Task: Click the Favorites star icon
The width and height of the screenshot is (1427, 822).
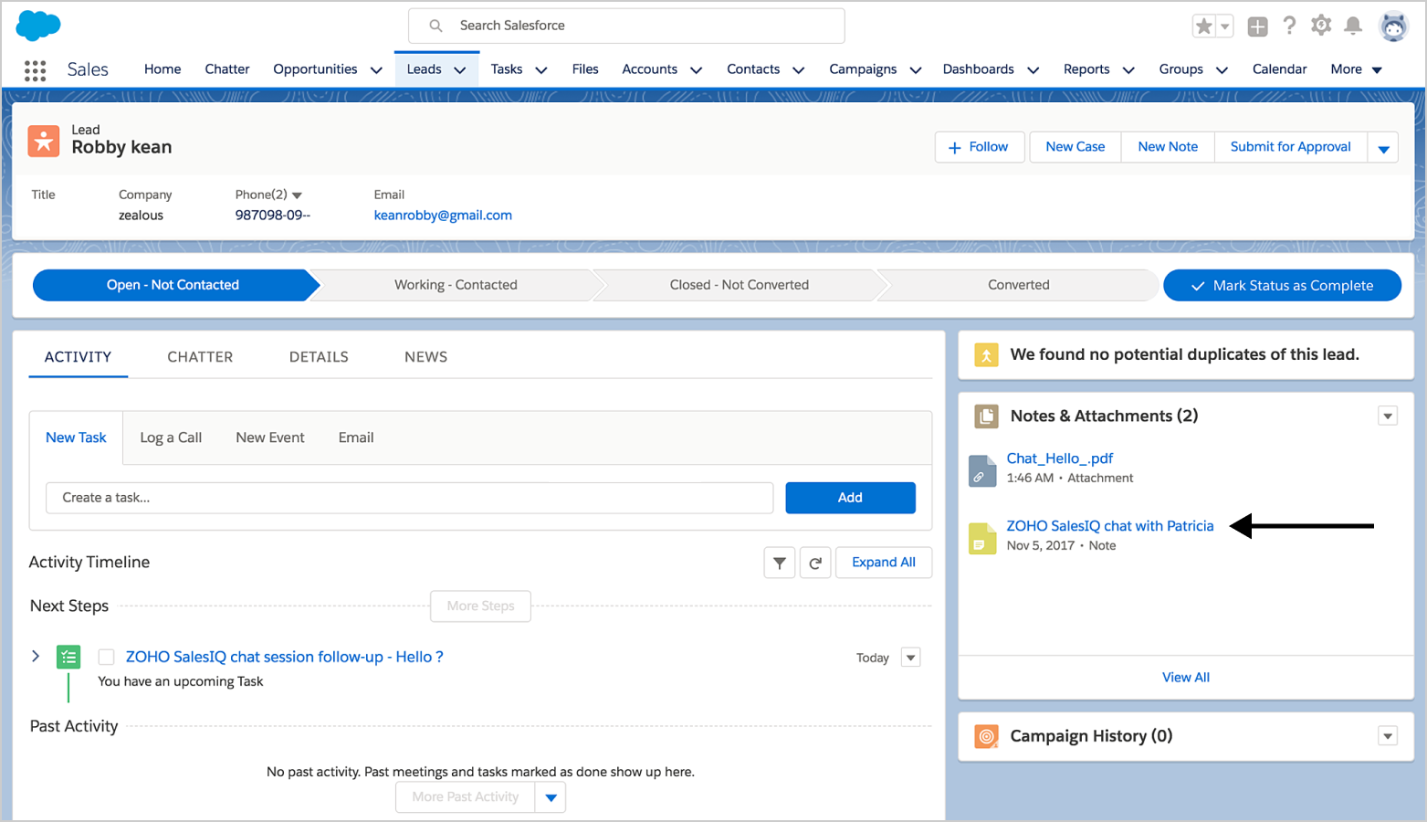Action: click(1204, 26)
